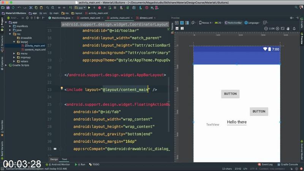
Task: Click the res breadcrumb in navigation bar
Action: [65, 13]
